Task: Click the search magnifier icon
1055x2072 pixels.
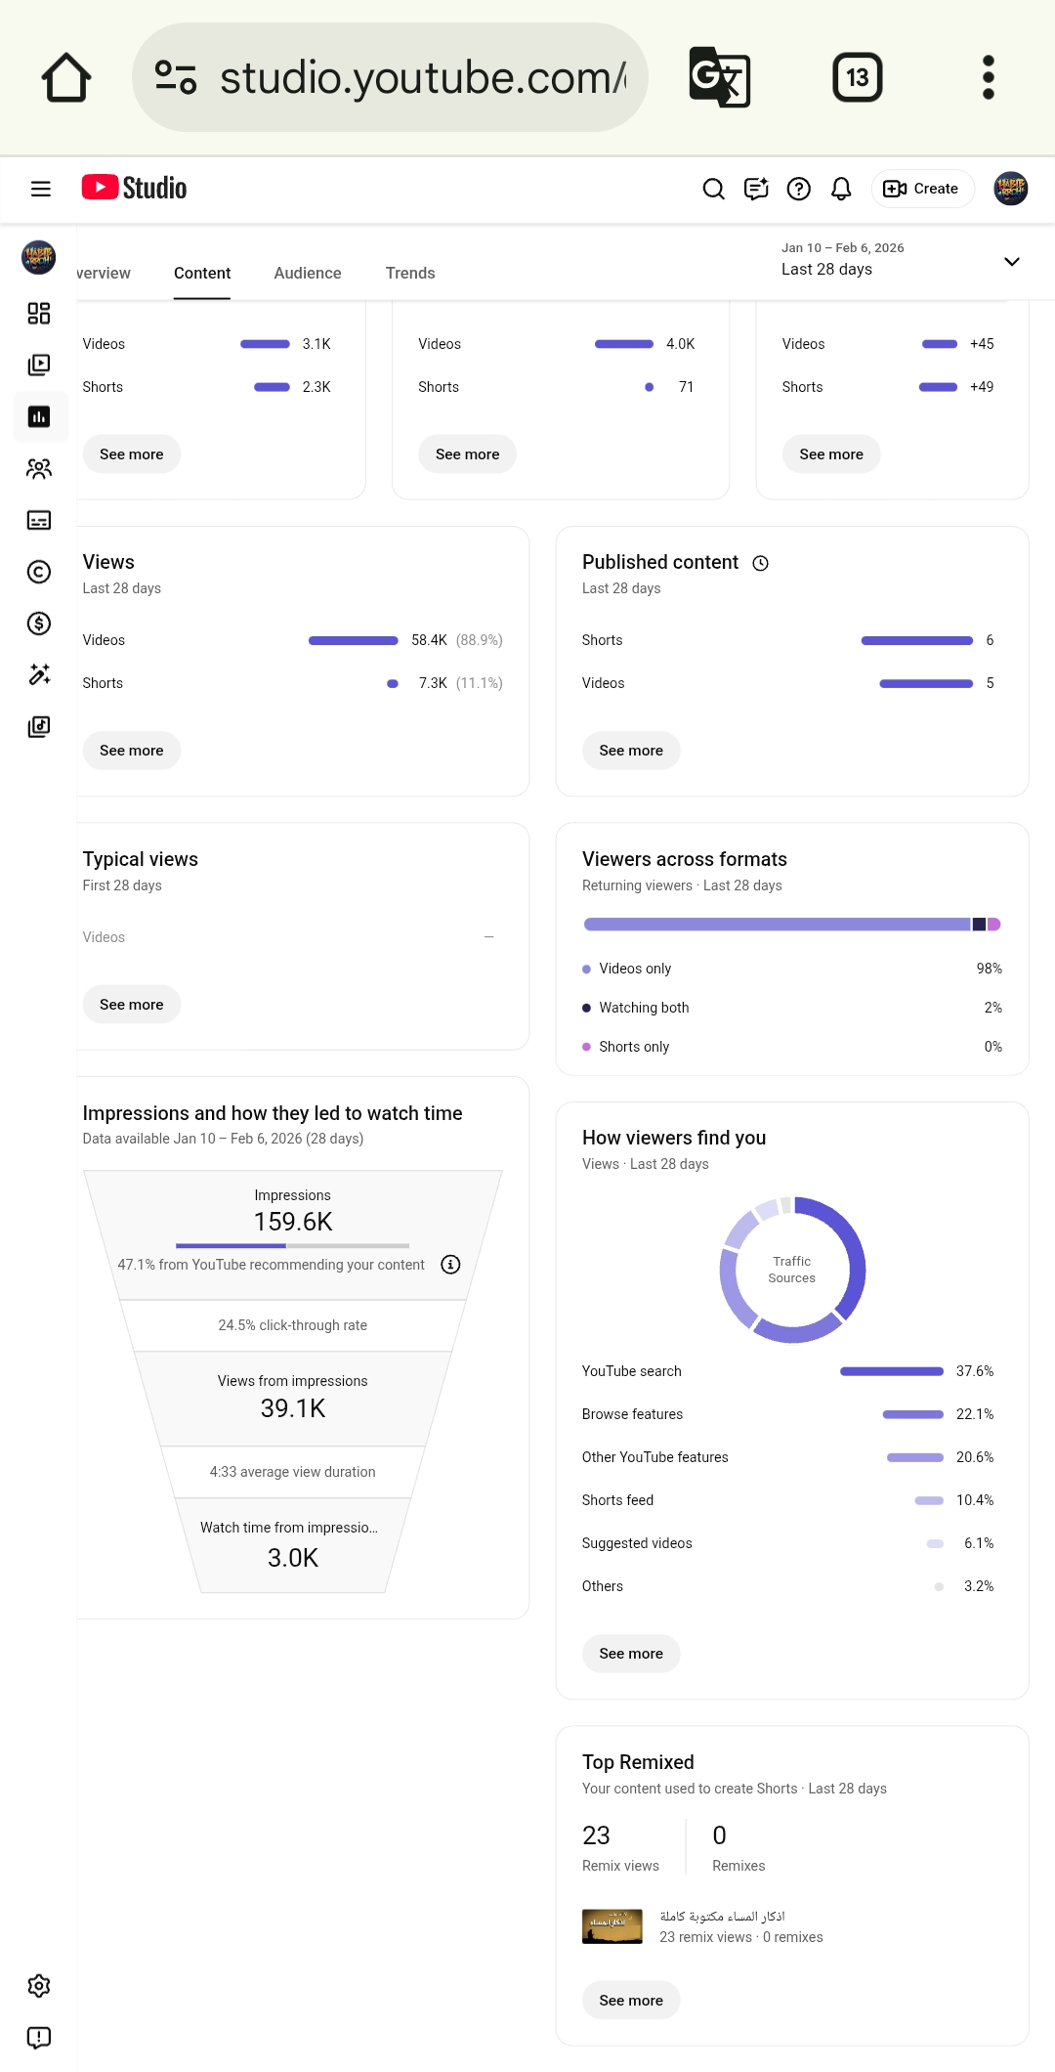Action: [714, 189]
